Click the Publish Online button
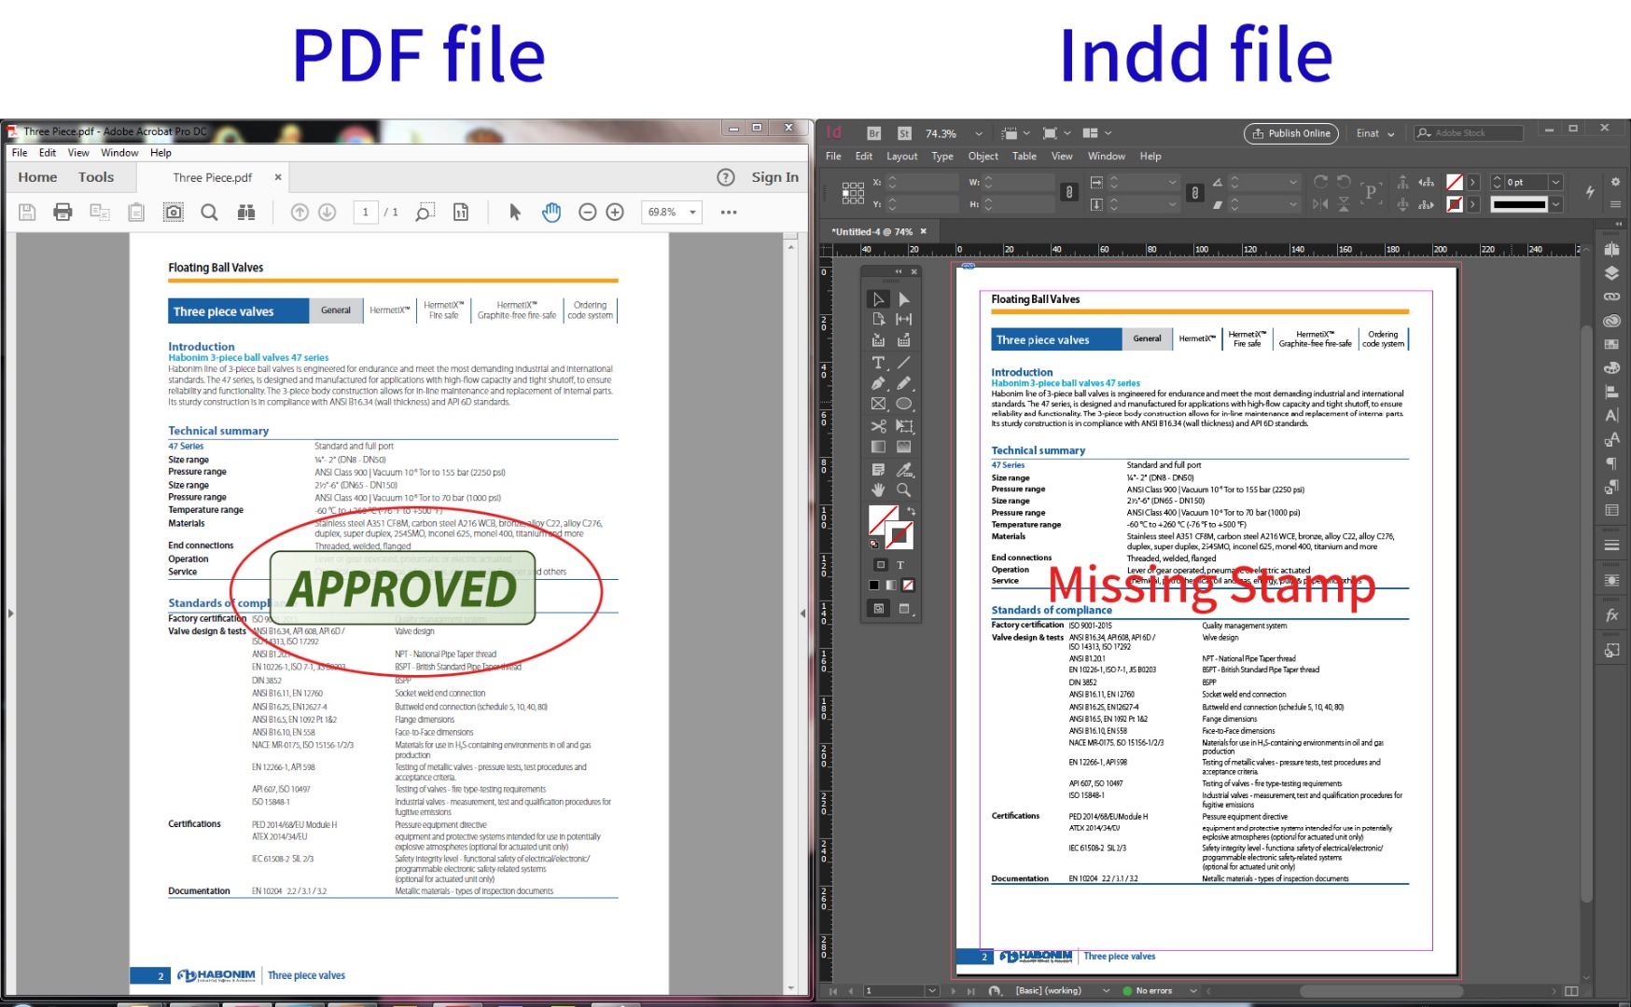 click(x=1291, y=133)
